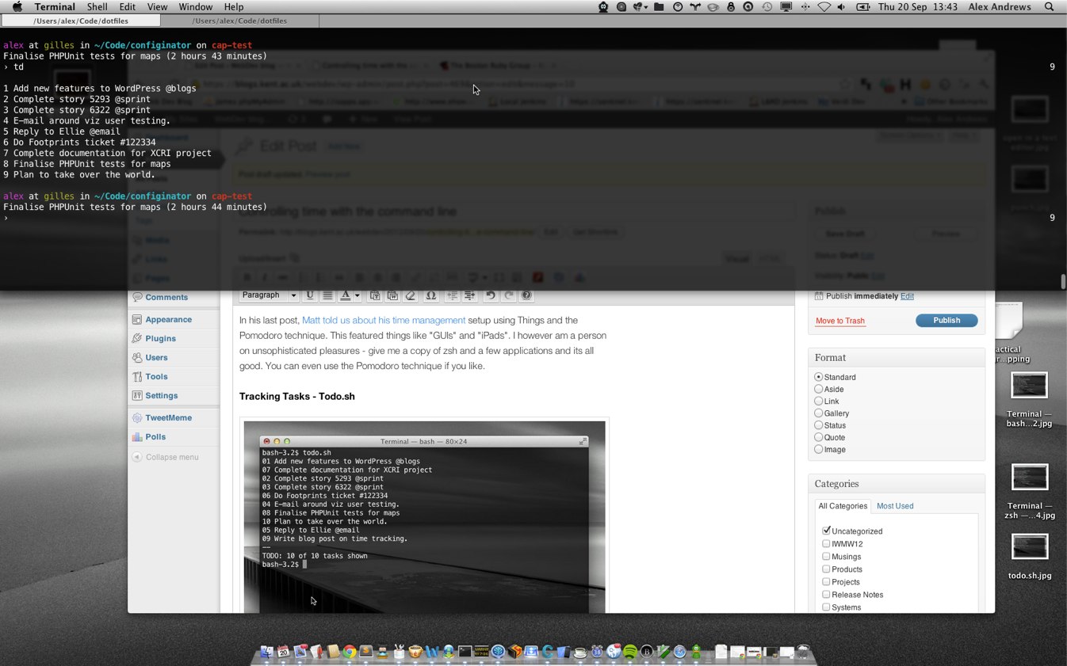The image size is (1067, 666).
Task: Expand the text color dropdown arrow
Action: pos(357,295)
